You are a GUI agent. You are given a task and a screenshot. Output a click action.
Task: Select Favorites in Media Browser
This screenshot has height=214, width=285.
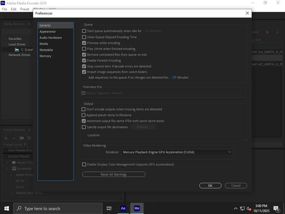15,39
